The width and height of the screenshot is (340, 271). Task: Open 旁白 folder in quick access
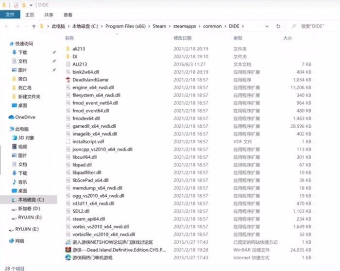22,79
